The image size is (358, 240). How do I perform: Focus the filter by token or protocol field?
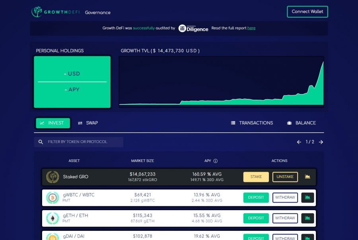click(x=78, y=142)
